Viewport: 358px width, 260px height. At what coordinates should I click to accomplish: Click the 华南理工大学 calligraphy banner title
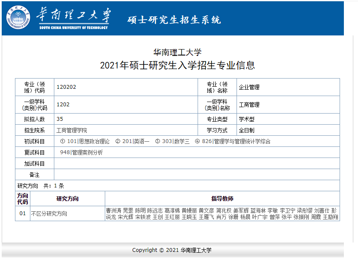pyautogui.click(x=74, y=15)
